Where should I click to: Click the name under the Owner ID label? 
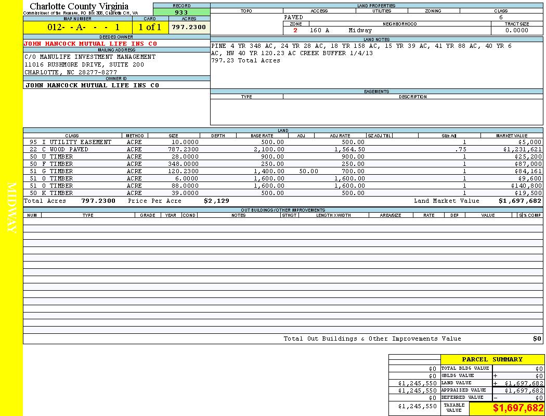[x=92, y=85]
